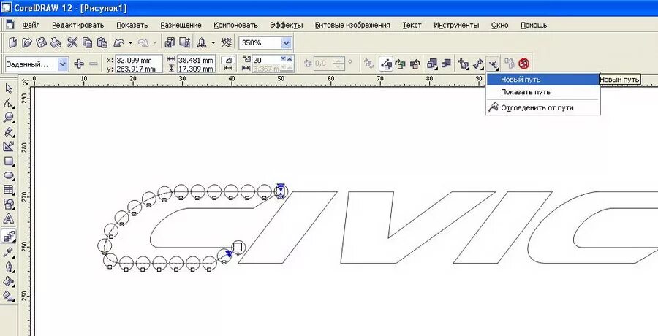Create a new document
Image resolution: width=658 pixels, height=336 pixels.
13,43
